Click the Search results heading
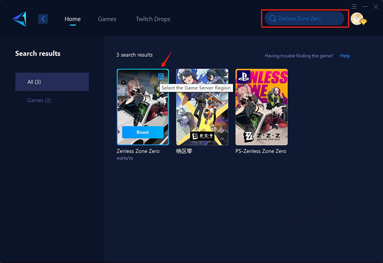 pyautogui.click(x=38, y=54)
